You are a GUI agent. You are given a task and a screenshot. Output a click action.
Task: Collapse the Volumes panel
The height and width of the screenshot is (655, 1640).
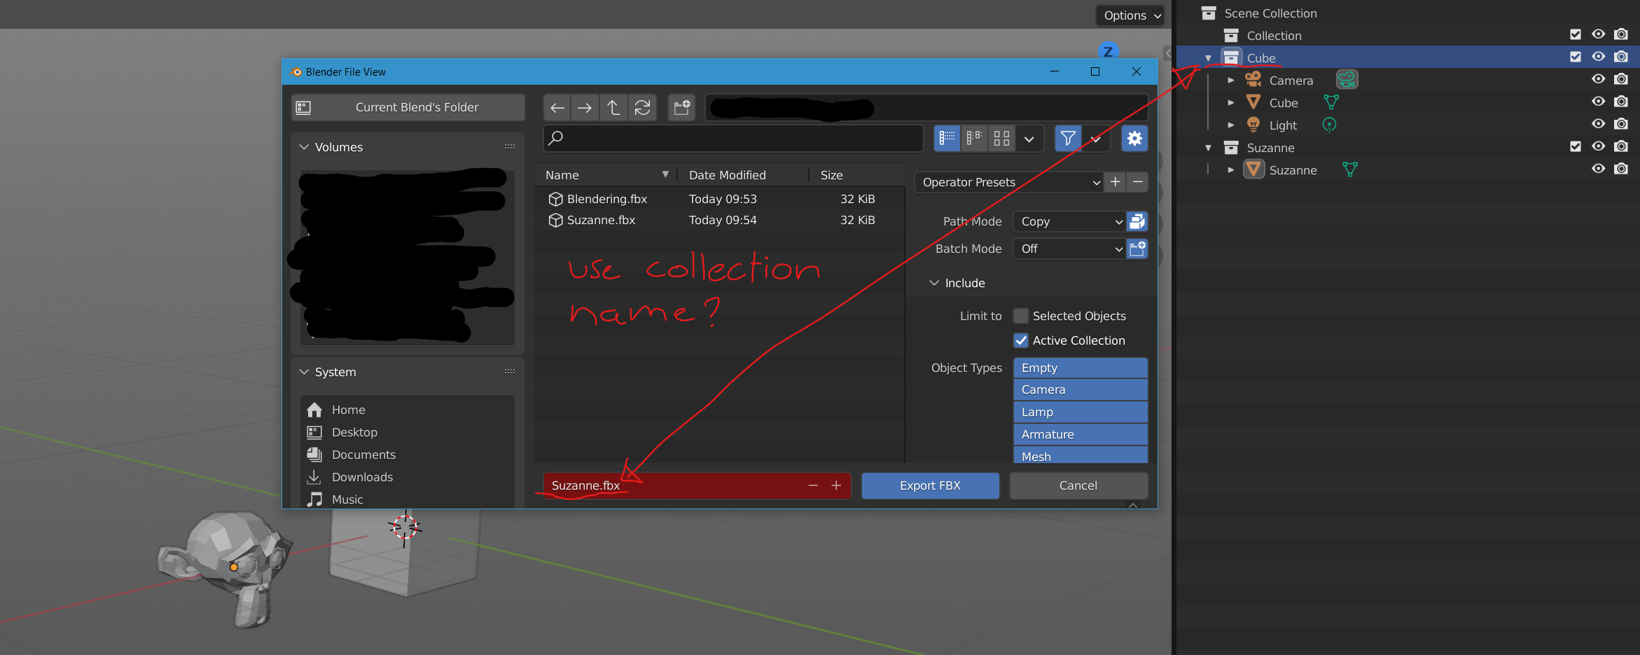tap(304, 147)
